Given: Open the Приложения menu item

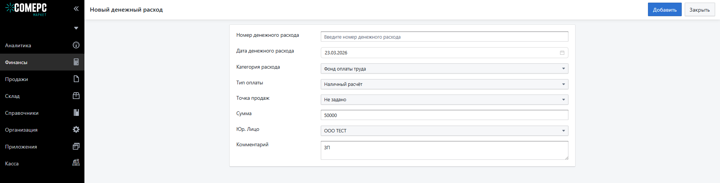Looking at the screenshot, I should pyautogui.click(x=21, y=147).
